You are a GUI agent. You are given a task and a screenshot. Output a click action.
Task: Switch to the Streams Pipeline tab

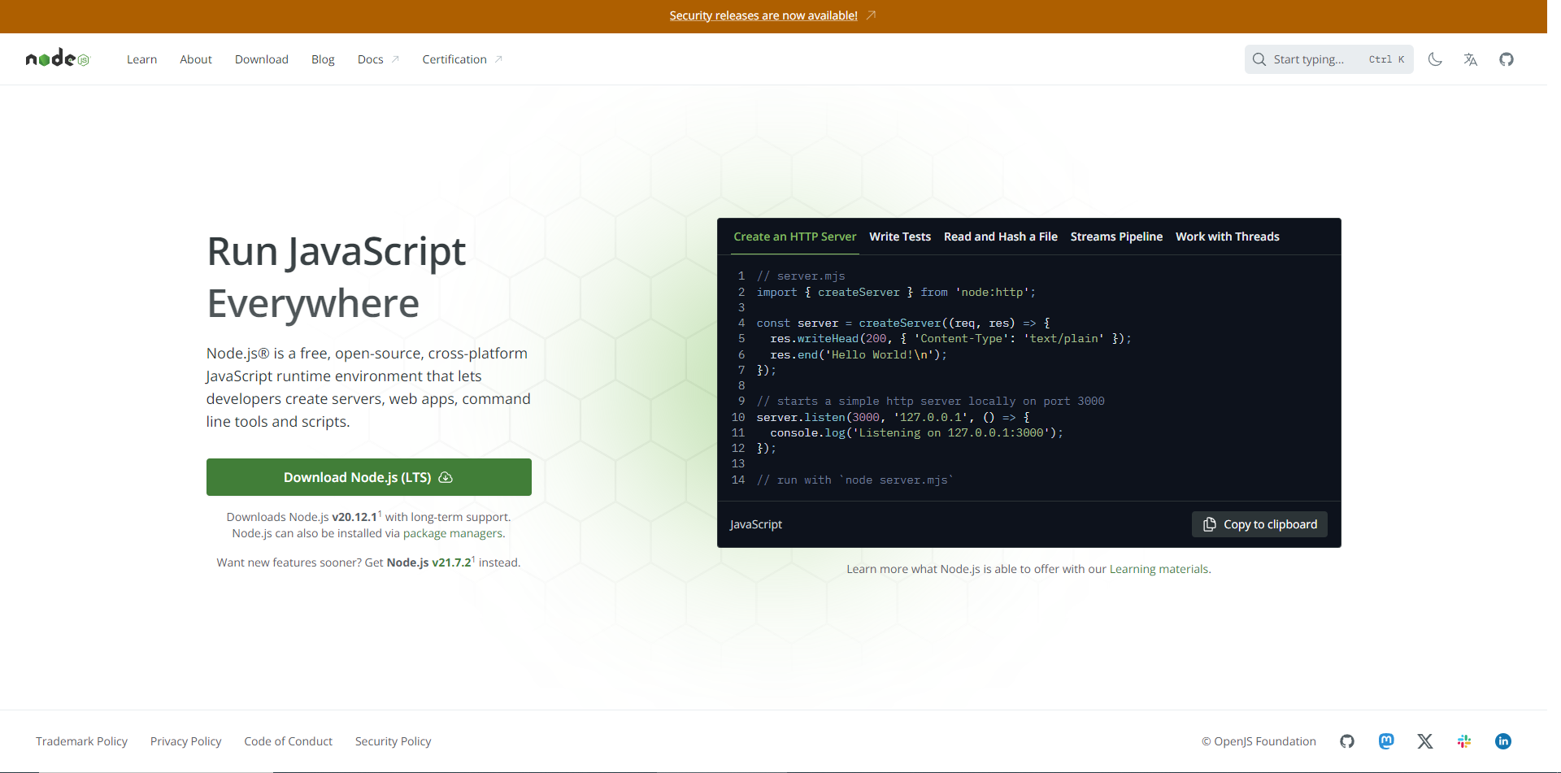(1116, 237)
